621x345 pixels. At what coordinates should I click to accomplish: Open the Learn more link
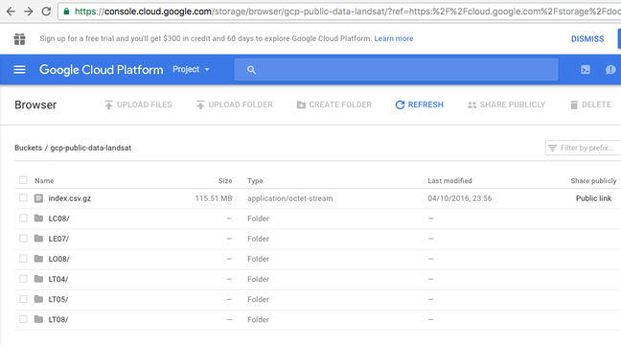point(394,38)
